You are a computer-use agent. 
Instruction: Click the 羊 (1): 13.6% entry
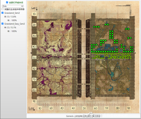pos(10,17)
